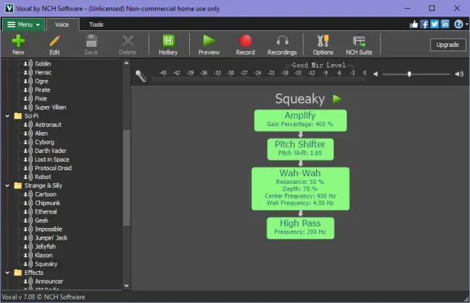Open the help question mark icon
Screen dimensions: 470x303
click(458, 25)
